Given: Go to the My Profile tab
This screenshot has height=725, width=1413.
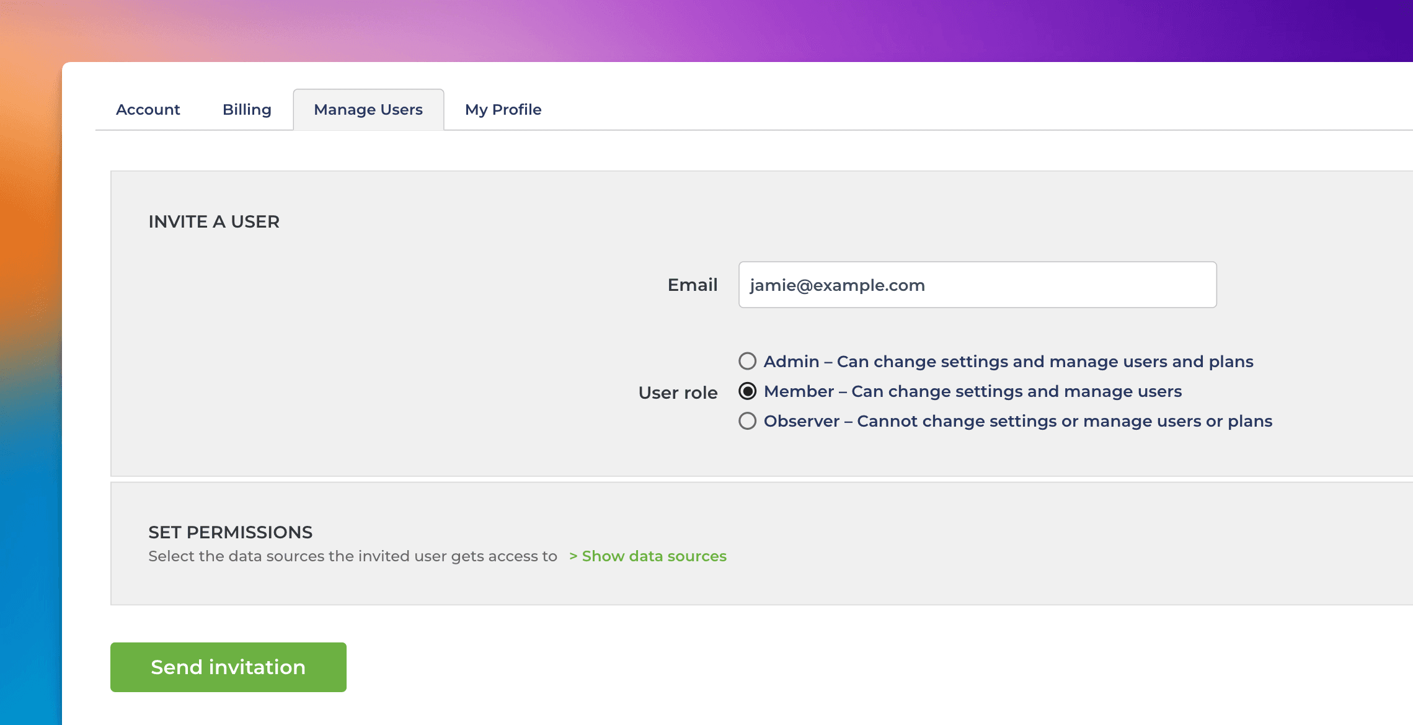Looking at the screenshot, I should (x=503, y=110).
